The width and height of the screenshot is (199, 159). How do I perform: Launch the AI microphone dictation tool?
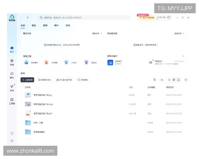pos(66,63)
